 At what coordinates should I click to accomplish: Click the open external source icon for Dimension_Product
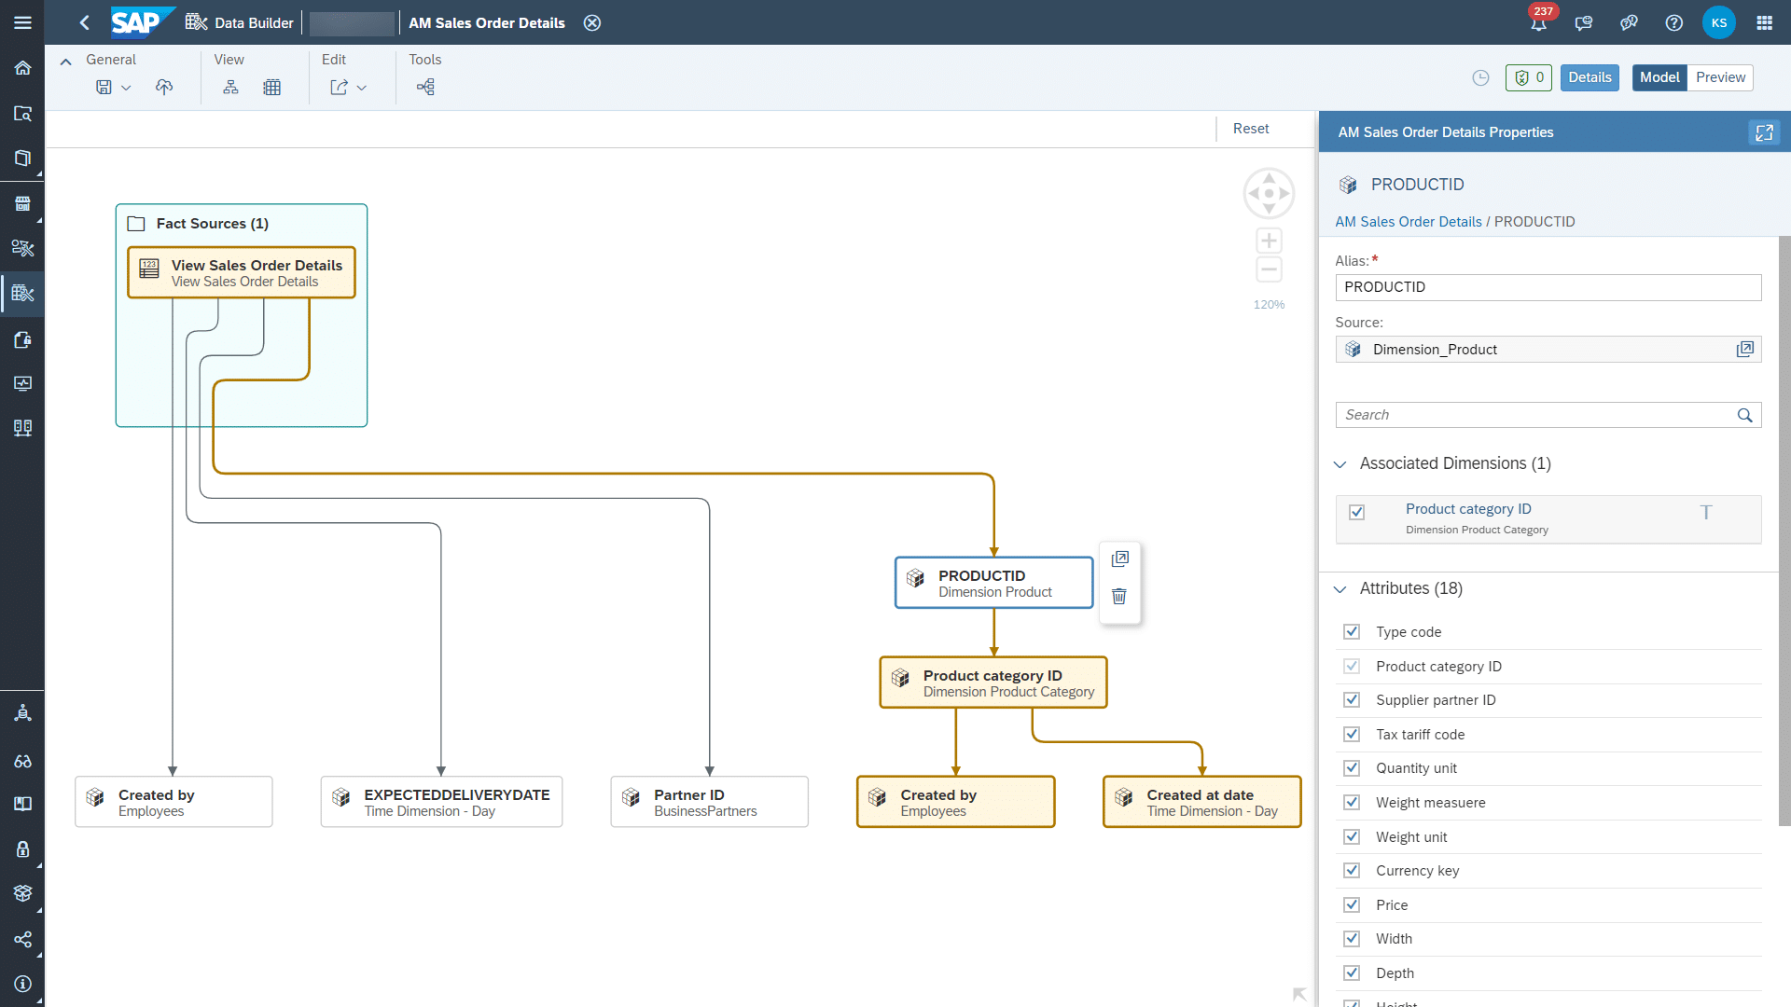click(x=1745, y=348)
